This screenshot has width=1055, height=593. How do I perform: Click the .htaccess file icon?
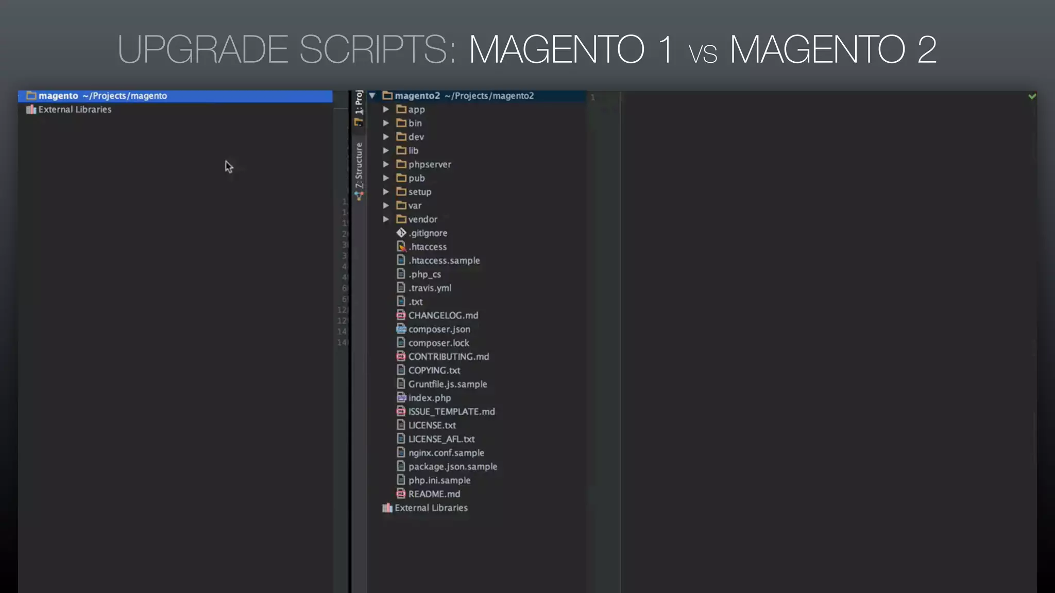pyautogui.click(x=401, y=247)
